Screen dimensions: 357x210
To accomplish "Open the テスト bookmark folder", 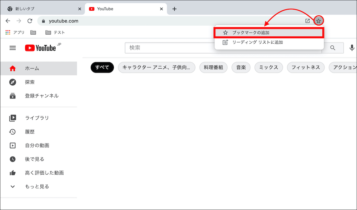I will (55, 32).
